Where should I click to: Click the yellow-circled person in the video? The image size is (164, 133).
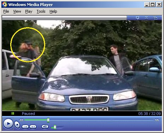pyautogui.click(x=28, y=45)
